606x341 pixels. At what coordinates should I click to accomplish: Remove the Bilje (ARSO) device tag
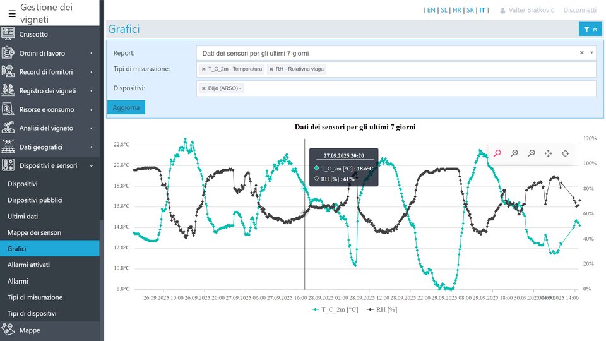coord(204,88)
